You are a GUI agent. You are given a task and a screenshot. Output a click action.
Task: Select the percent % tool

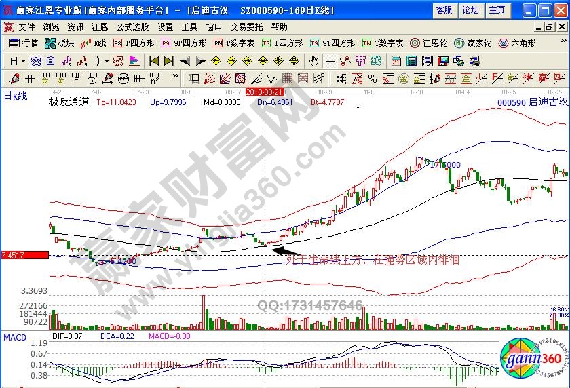click(373, 79)
